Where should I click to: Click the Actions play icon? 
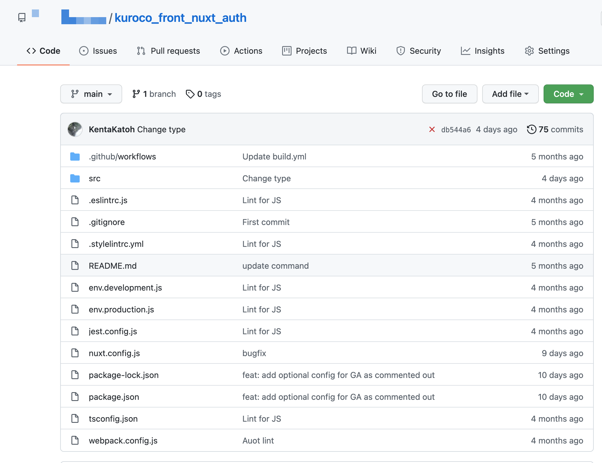click(225, 51)
